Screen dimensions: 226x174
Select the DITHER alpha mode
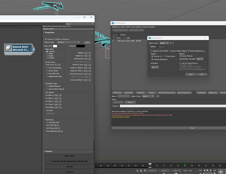pos(47,58)
